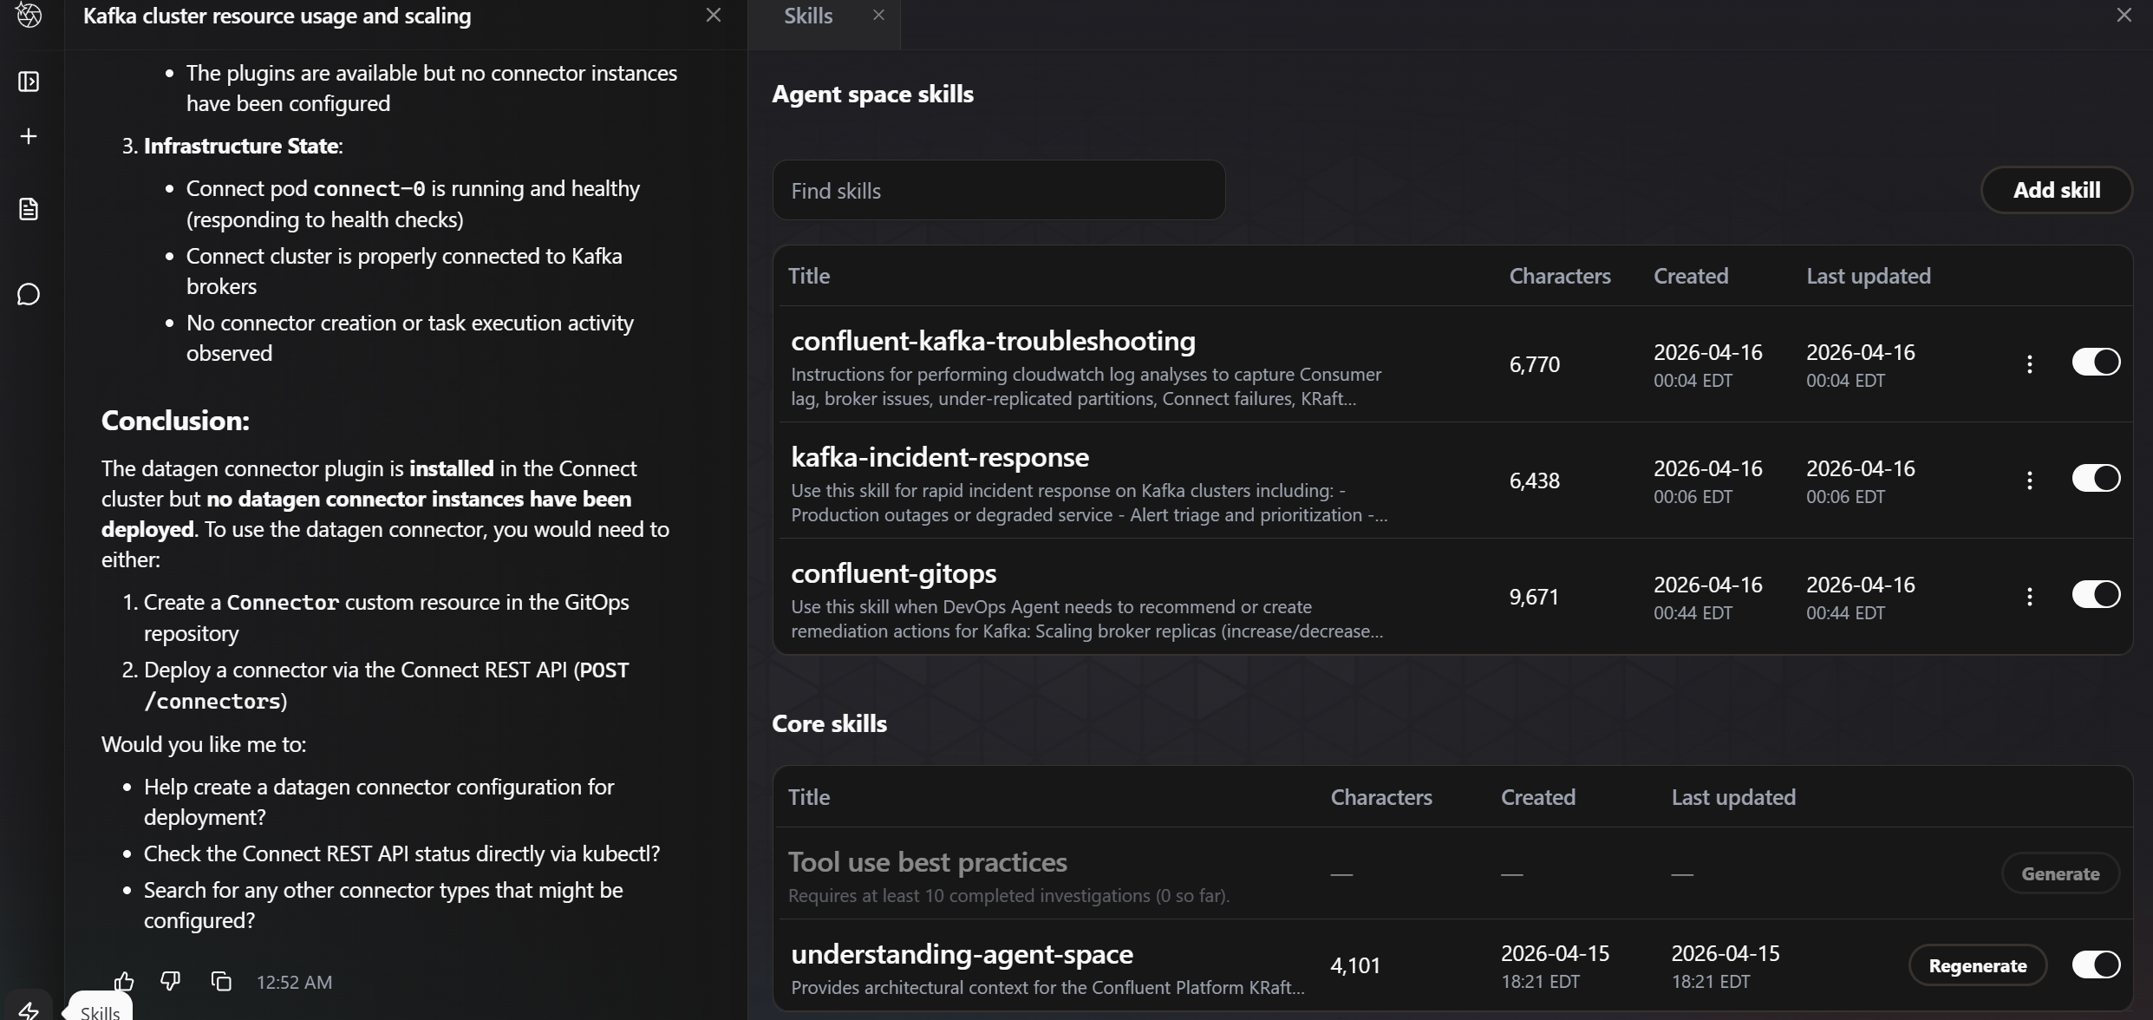Click the 12:52 AM message timestamp
2153x1020 pixels.
(294, 982)
